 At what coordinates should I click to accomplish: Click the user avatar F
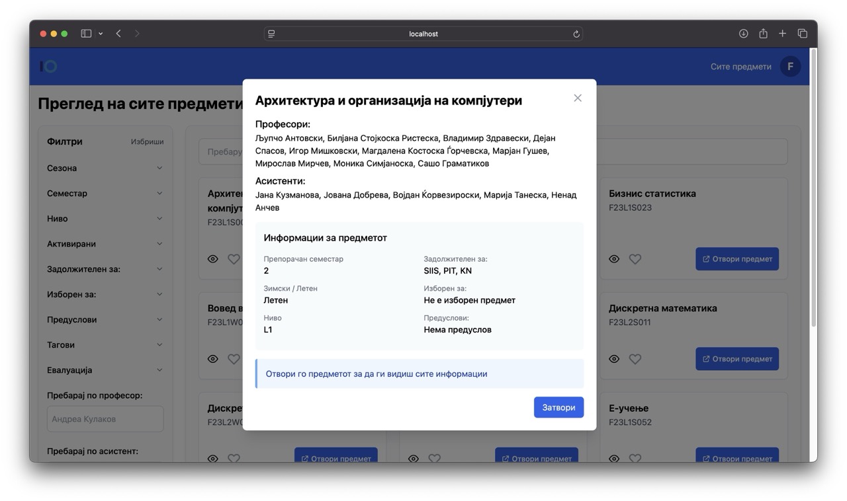(x=790, y=66)
